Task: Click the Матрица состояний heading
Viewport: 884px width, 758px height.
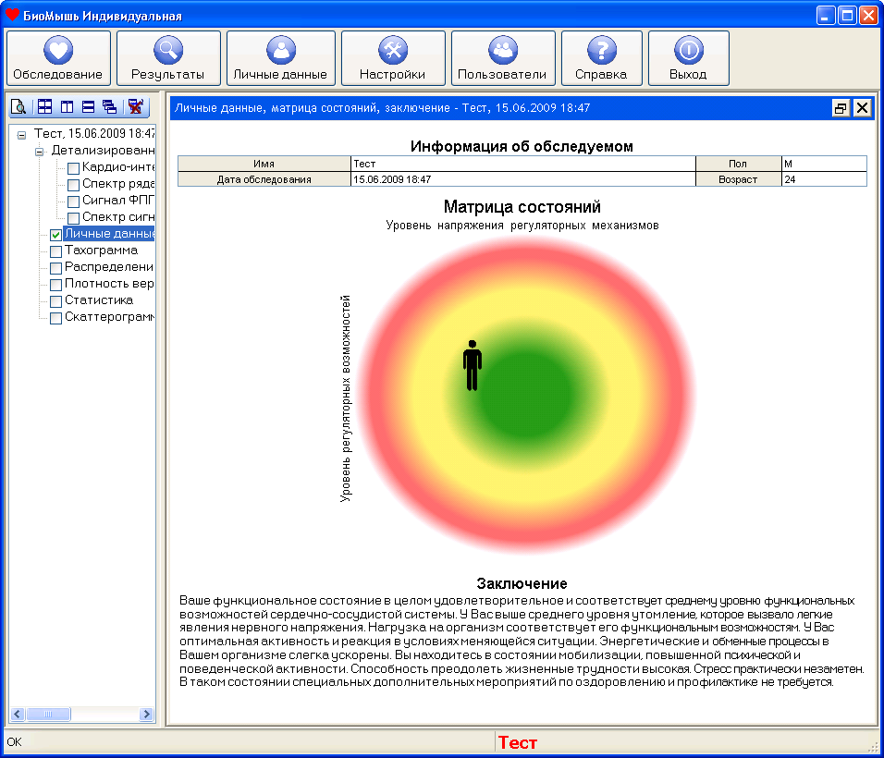Action: [522, 207]
